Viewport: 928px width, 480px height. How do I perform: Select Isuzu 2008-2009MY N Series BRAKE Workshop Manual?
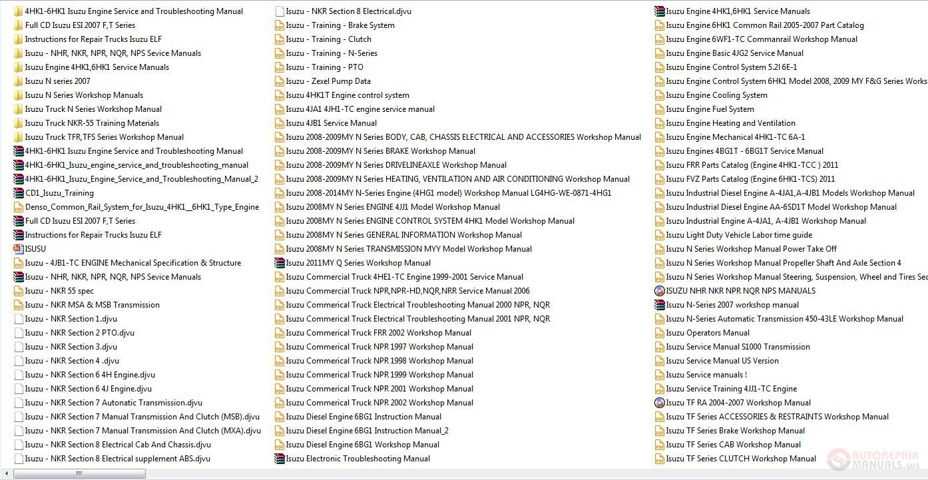[381, 151]
